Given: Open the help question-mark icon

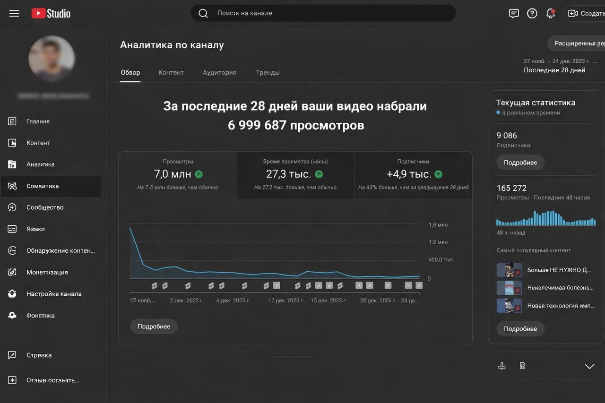Looking at the screenshot, I should tap(532, 13).
